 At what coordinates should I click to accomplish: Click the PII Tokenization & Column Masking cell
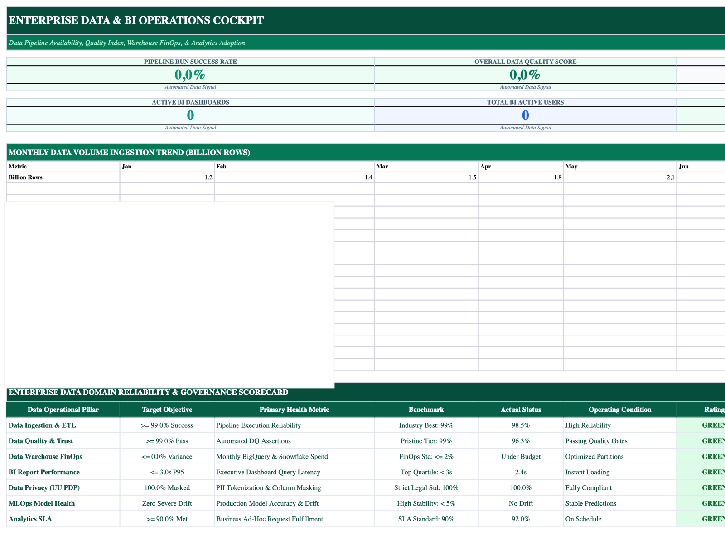click(295, 488)
